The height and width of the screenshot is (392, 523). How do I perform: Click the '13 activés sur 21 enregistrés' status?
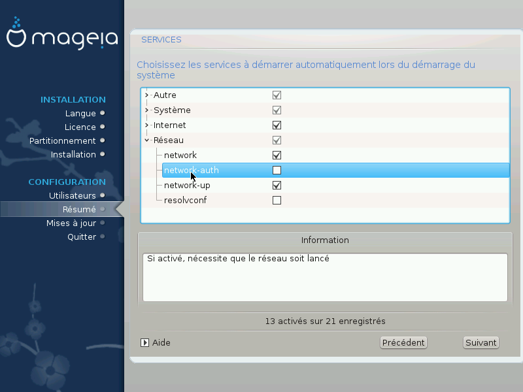325,321
